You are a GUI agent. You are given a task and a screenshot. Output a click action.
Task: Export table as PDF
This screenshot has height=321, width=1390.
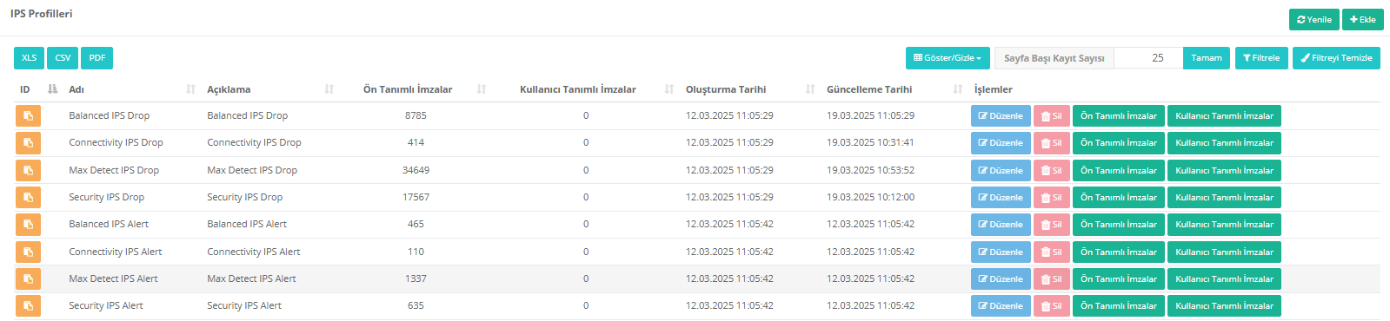tap(97, 58)
